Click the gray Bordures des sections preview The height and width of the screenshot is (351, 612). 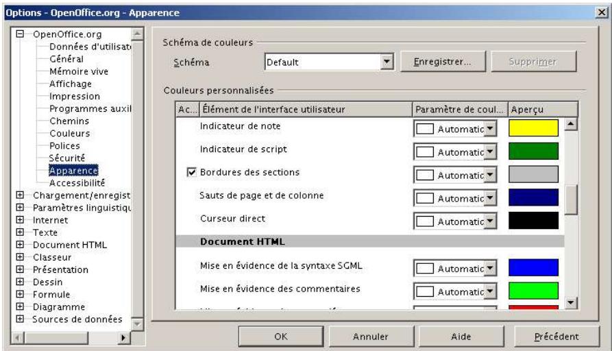pyautogui.click(x=533, y=174)
